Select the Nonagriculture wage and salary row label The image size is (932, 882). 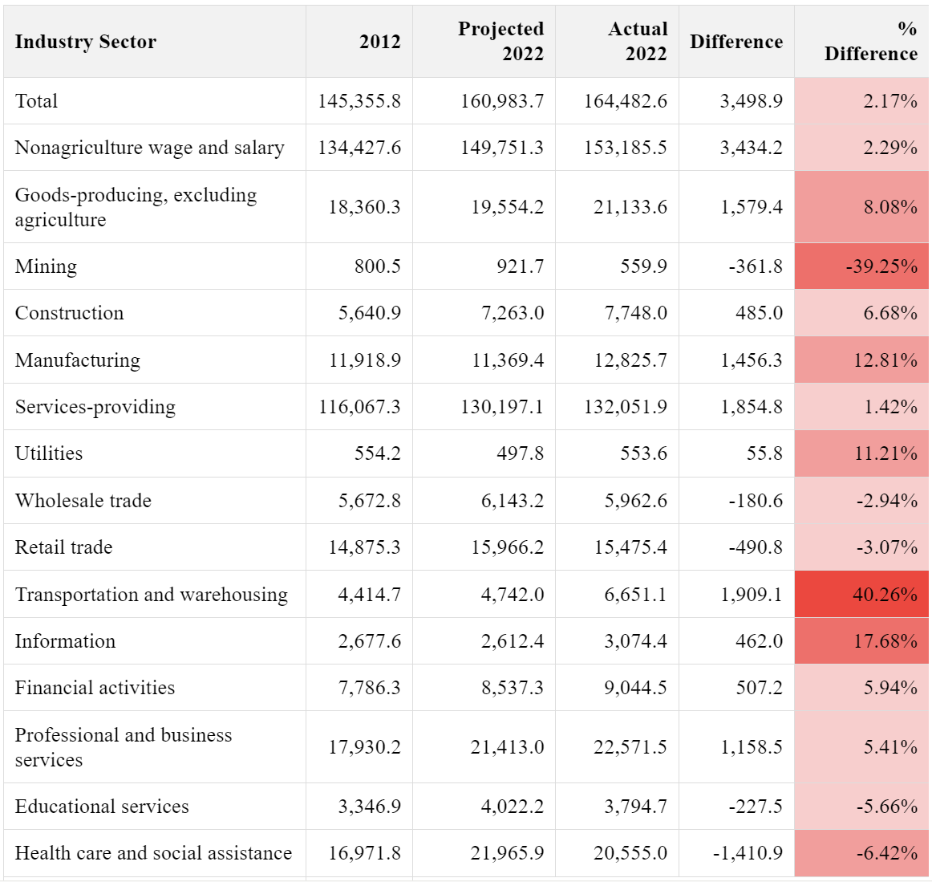(149, 148)
